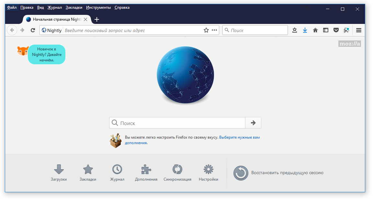This screenshot has width=373, height=200.
Task: Click the Home icon in the toolbar
Action: coord(315,30)
